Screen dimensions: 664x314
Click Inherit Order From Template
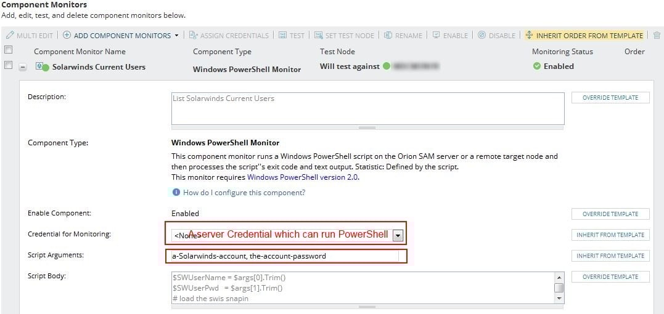(584, 36)
